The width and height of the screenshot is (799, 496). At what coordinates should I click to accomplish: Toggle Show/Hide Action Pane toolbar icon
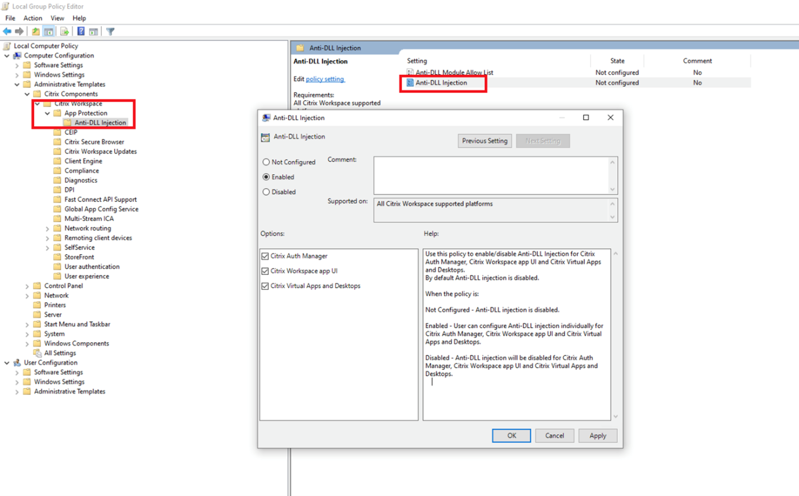click(x=93, y=31)
